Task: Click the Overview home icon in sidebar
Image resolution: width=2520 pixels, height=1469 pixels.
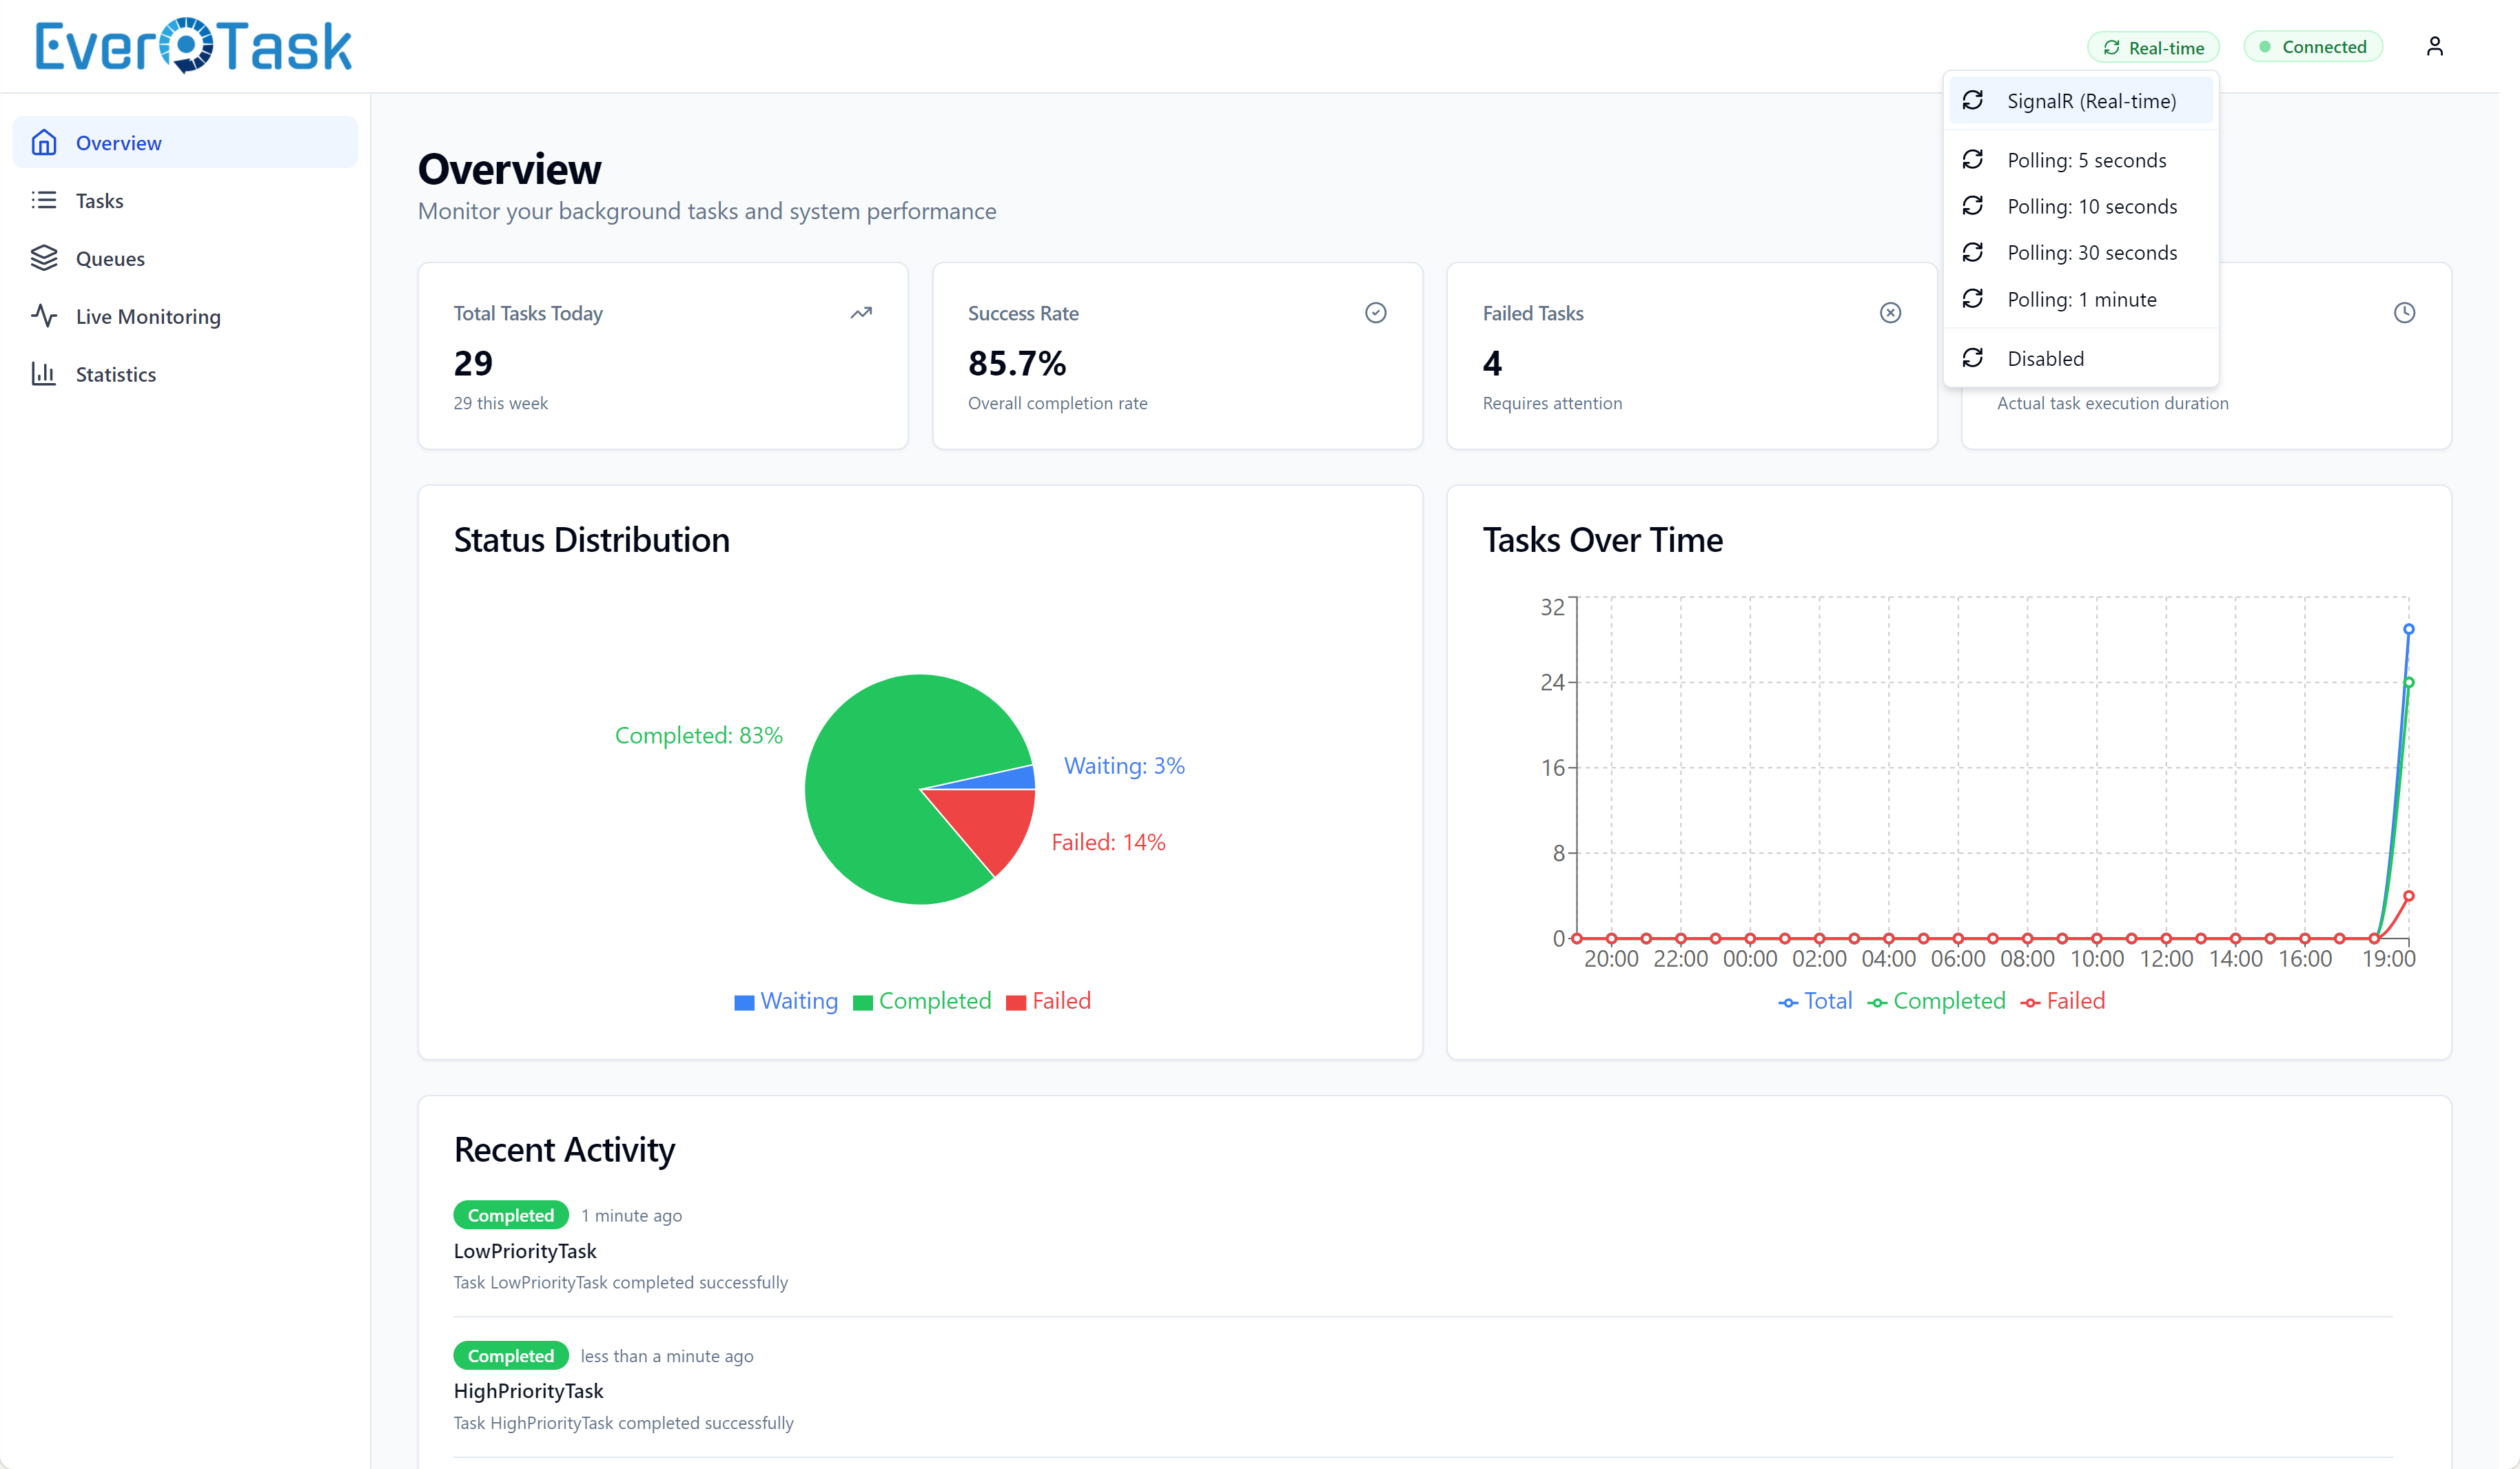Action: [44, 143]
